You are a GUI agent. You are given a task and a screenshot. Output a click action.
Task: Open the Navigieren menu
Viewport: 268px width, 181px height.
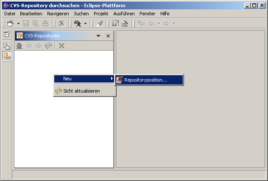[x=58, y=14]
